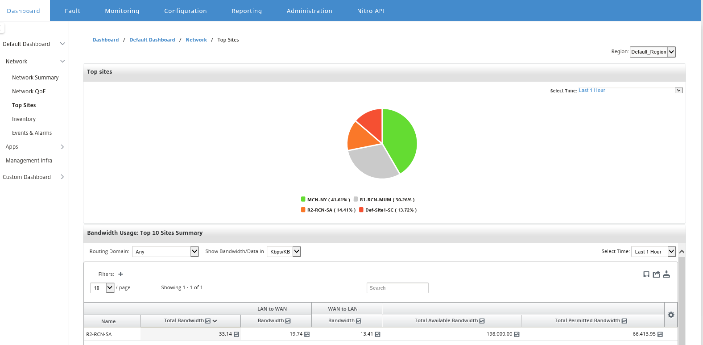
Task: Click the table Search field
Action: (397, 288)
